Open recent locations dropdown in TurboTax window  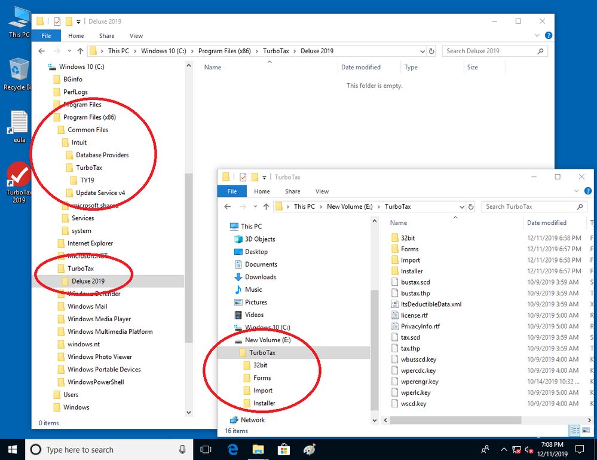coord(255,206)
